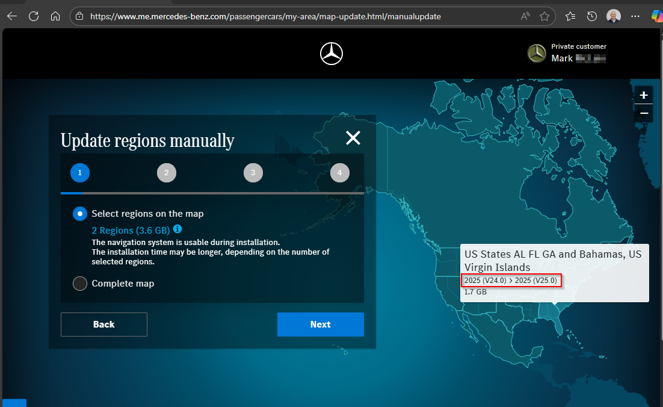Viewport: 663px width, 407px height.
Task: Show info icon beside 2 Regions
Action: coord(177,229)
